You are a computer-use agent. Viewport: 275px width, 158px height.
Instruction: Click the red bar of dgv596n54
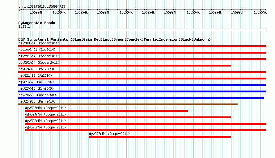146,130
